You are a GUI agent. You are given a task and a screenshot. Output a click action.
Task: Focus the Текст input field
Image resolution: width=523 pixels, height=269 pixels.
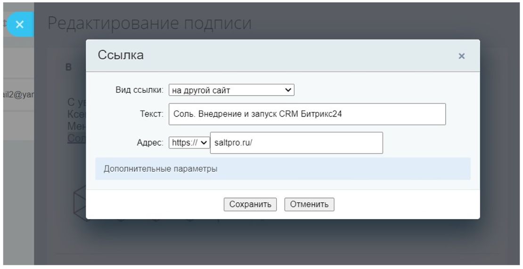[307, 114]
